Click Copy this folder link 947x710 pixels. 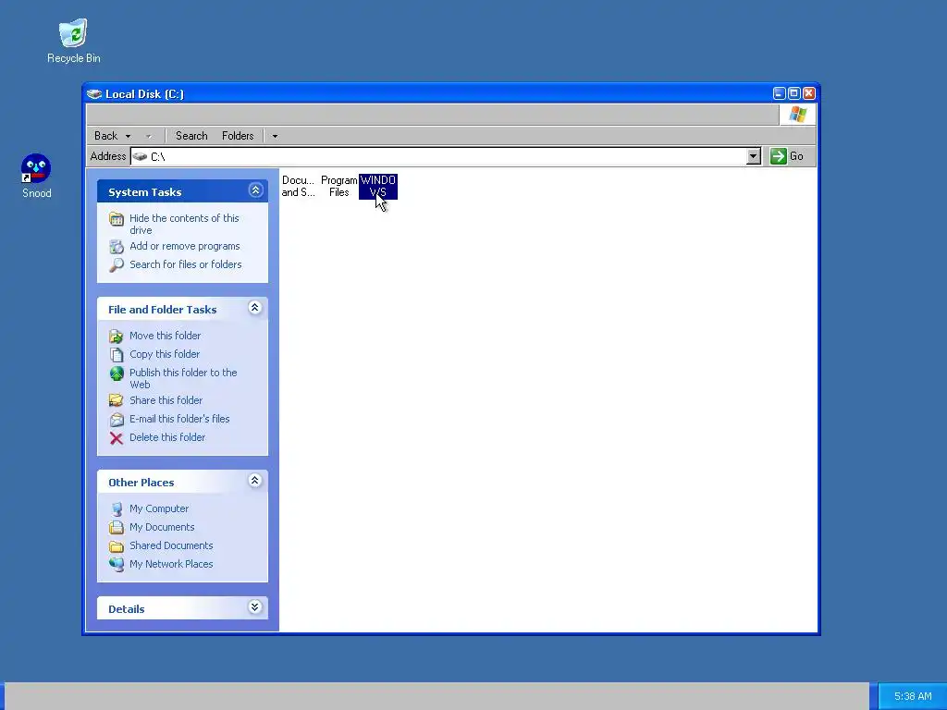coord(165,354)
